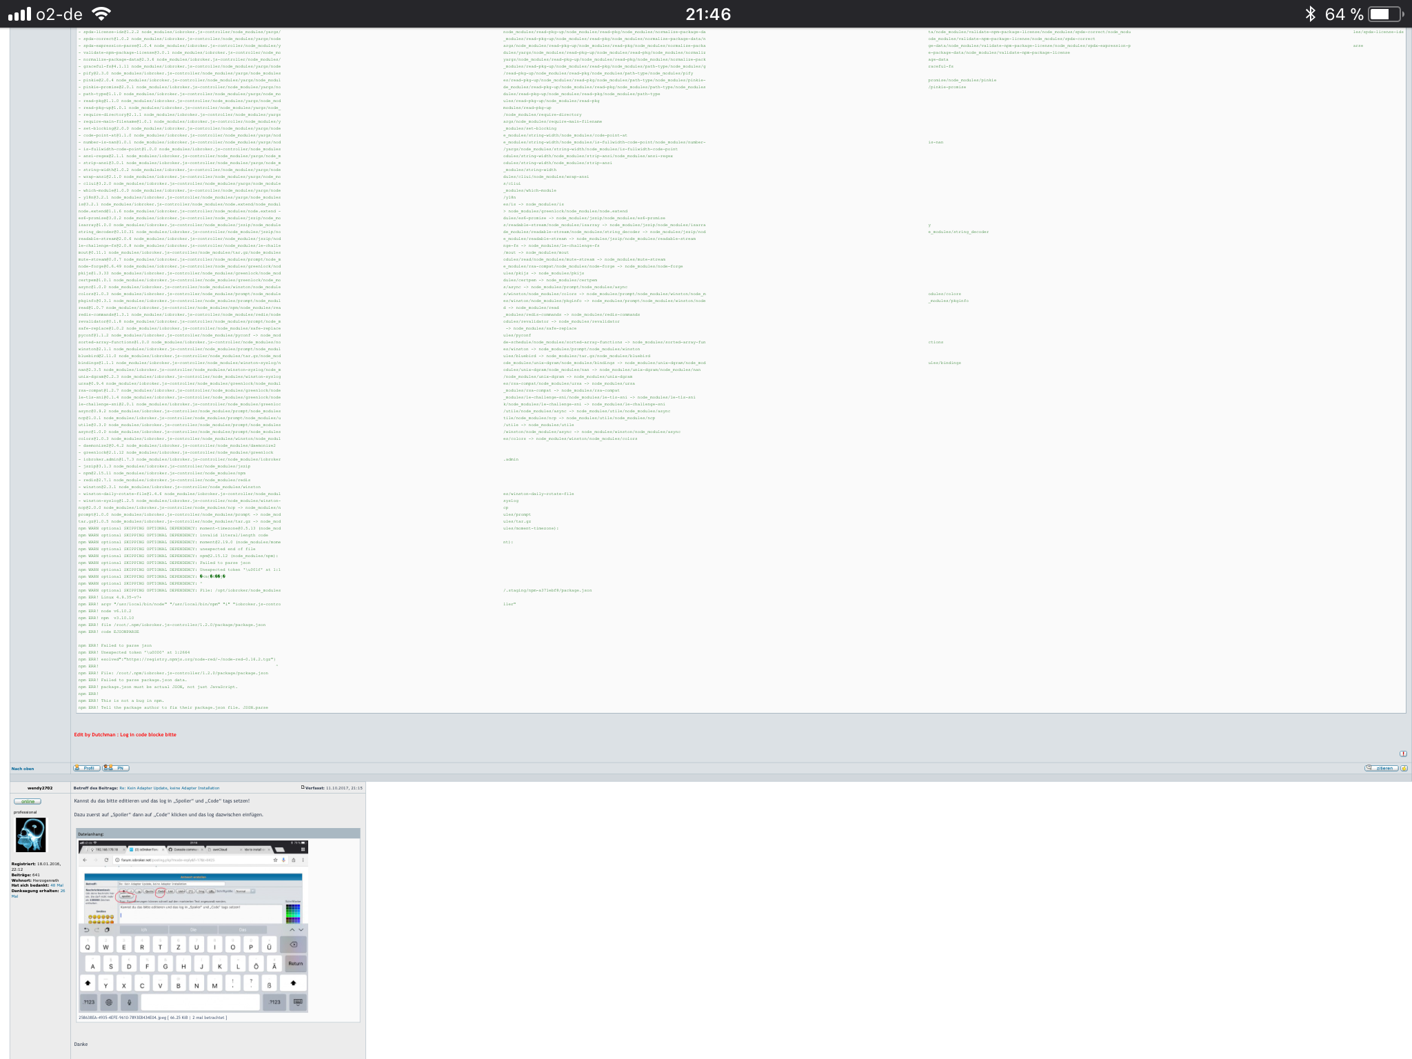Select the 'npm ERR! node v6.10.2' log line
The image size is (1412, 1059).
pos(105,611)
